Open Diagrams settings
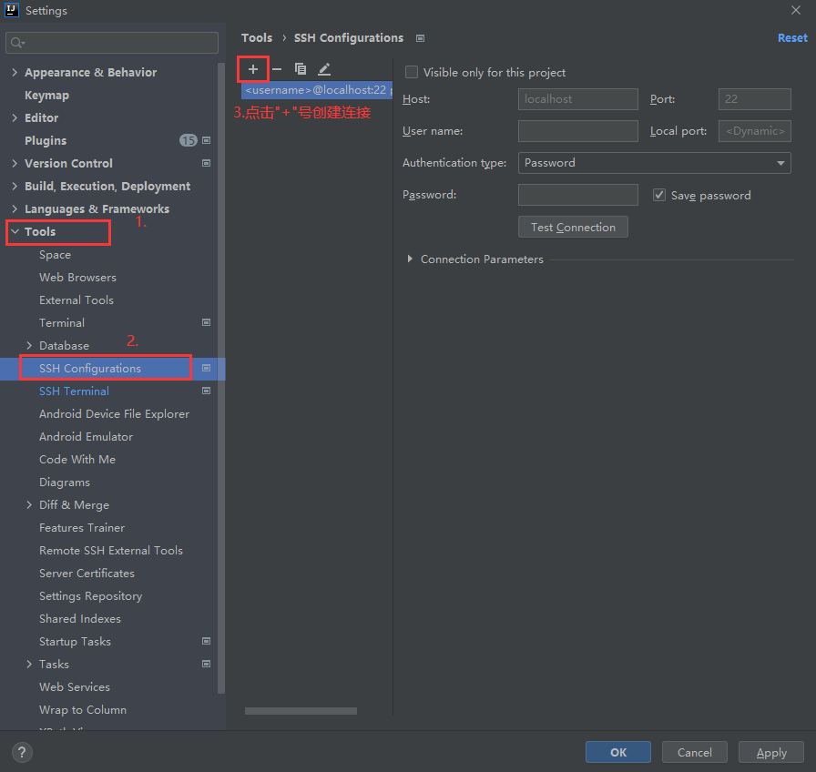The width and height of the screenshot is (816, 772). (65, 482)
